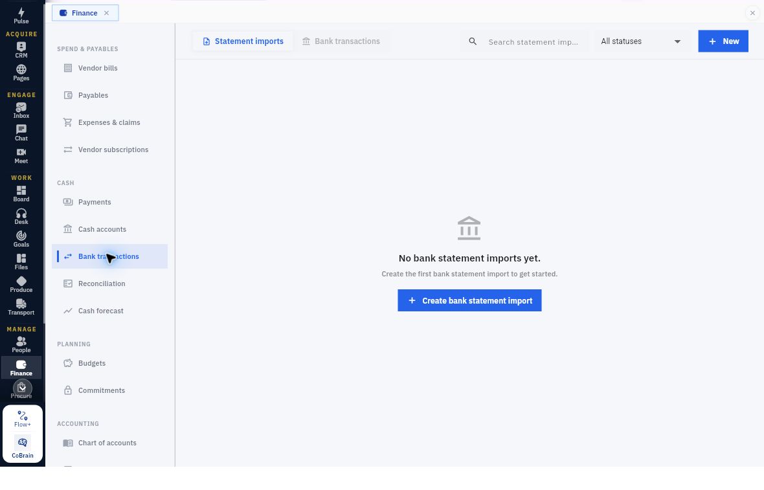Click the search magnifier icon
764x490 pixels.
(x=473, y=41)
